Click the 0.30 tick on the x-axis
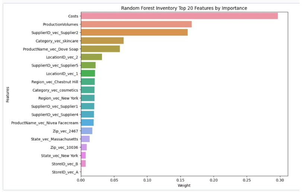The width and height of the screenshot is (302, 192). (279, 180)
